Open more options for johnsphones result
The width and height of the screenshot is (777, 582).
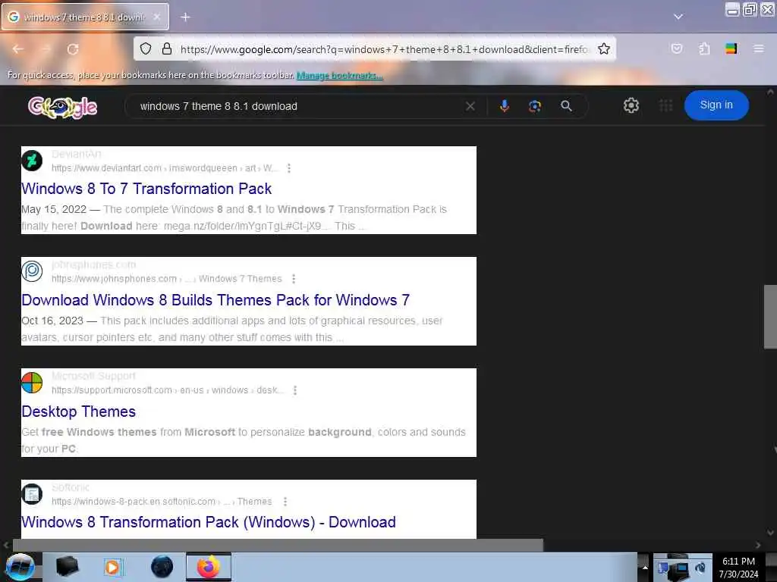(x=294, y=279)
